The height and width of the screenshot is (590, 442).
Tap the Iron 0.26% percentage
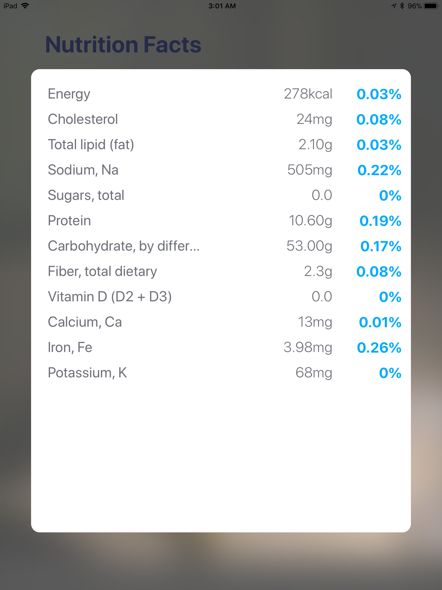click(379, 348)
